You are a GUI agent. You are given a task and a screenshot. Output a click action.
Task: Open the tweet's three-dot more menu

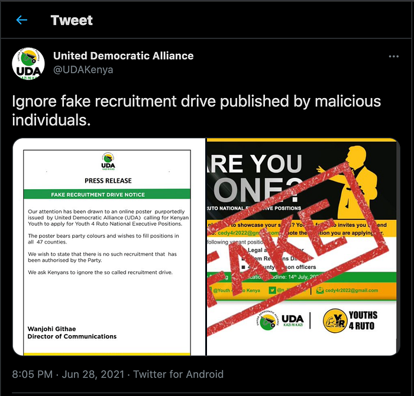[x=394, y=56]
